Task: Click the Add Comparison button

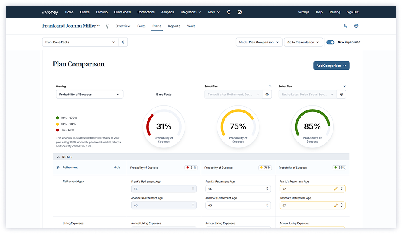Action: pyautogui.click(x=331, y=66)
